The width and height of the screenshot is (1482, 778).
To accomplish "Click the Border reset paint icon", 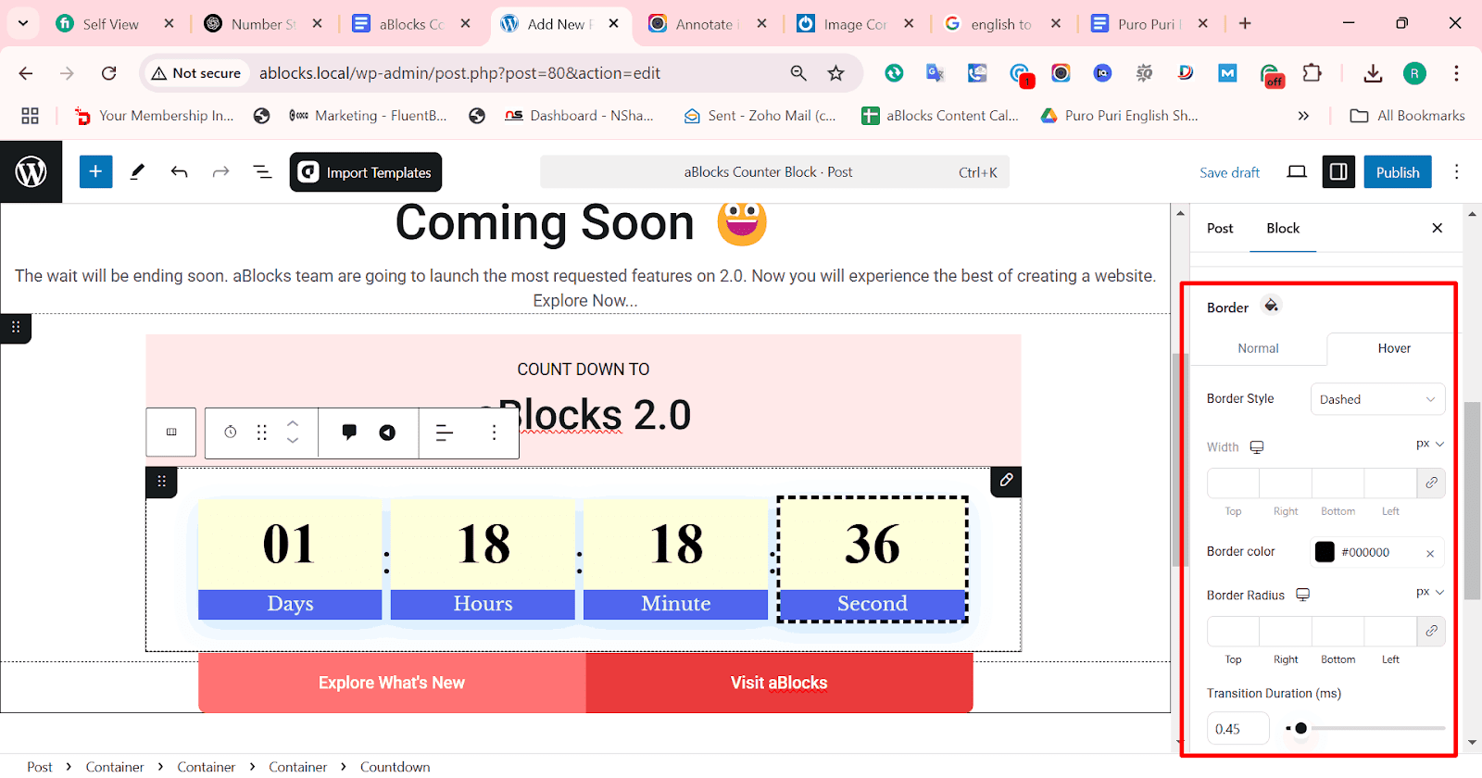I will (x=1272, y=306).
